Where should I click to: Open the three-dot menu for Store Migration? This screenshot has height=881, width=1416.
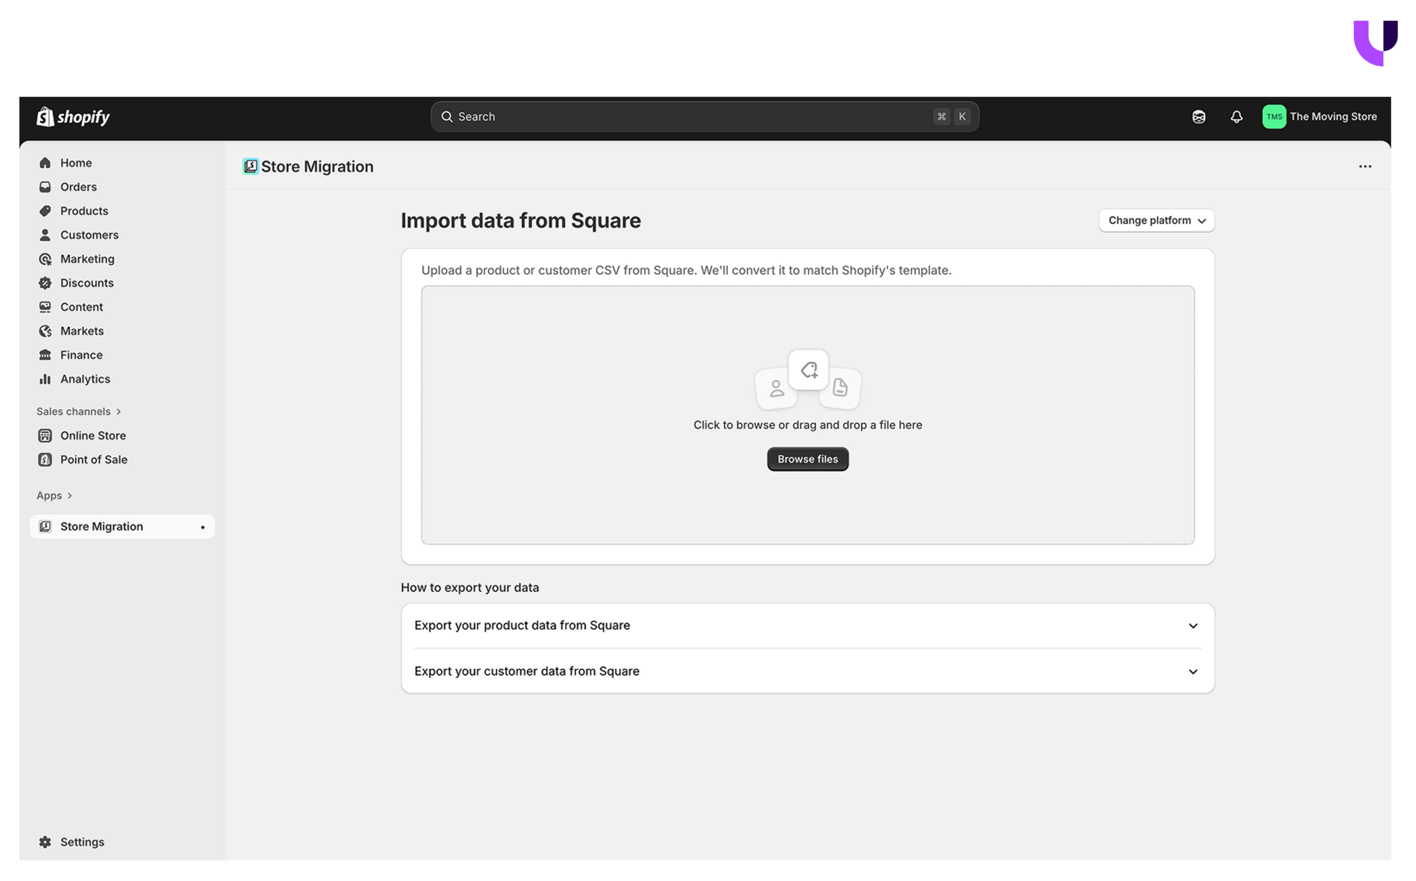(1365, 166)
